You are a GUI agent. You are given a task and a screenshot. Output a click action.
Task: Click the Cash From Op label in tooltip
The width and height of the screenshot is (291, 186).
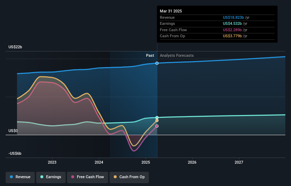pos(172,36)
